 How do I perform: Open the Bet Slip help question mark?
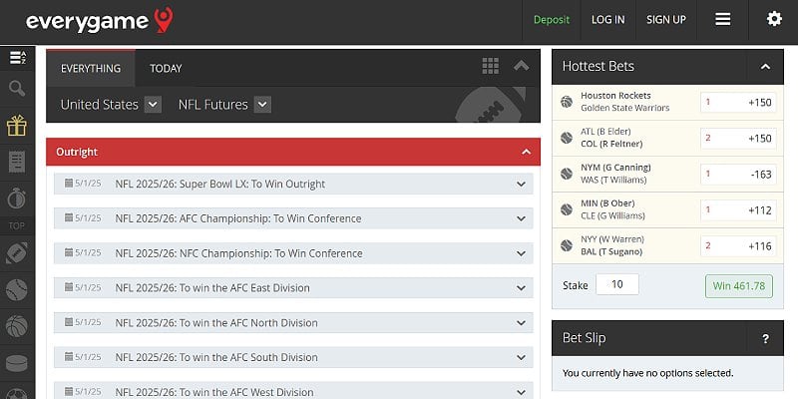click(765, 339)
